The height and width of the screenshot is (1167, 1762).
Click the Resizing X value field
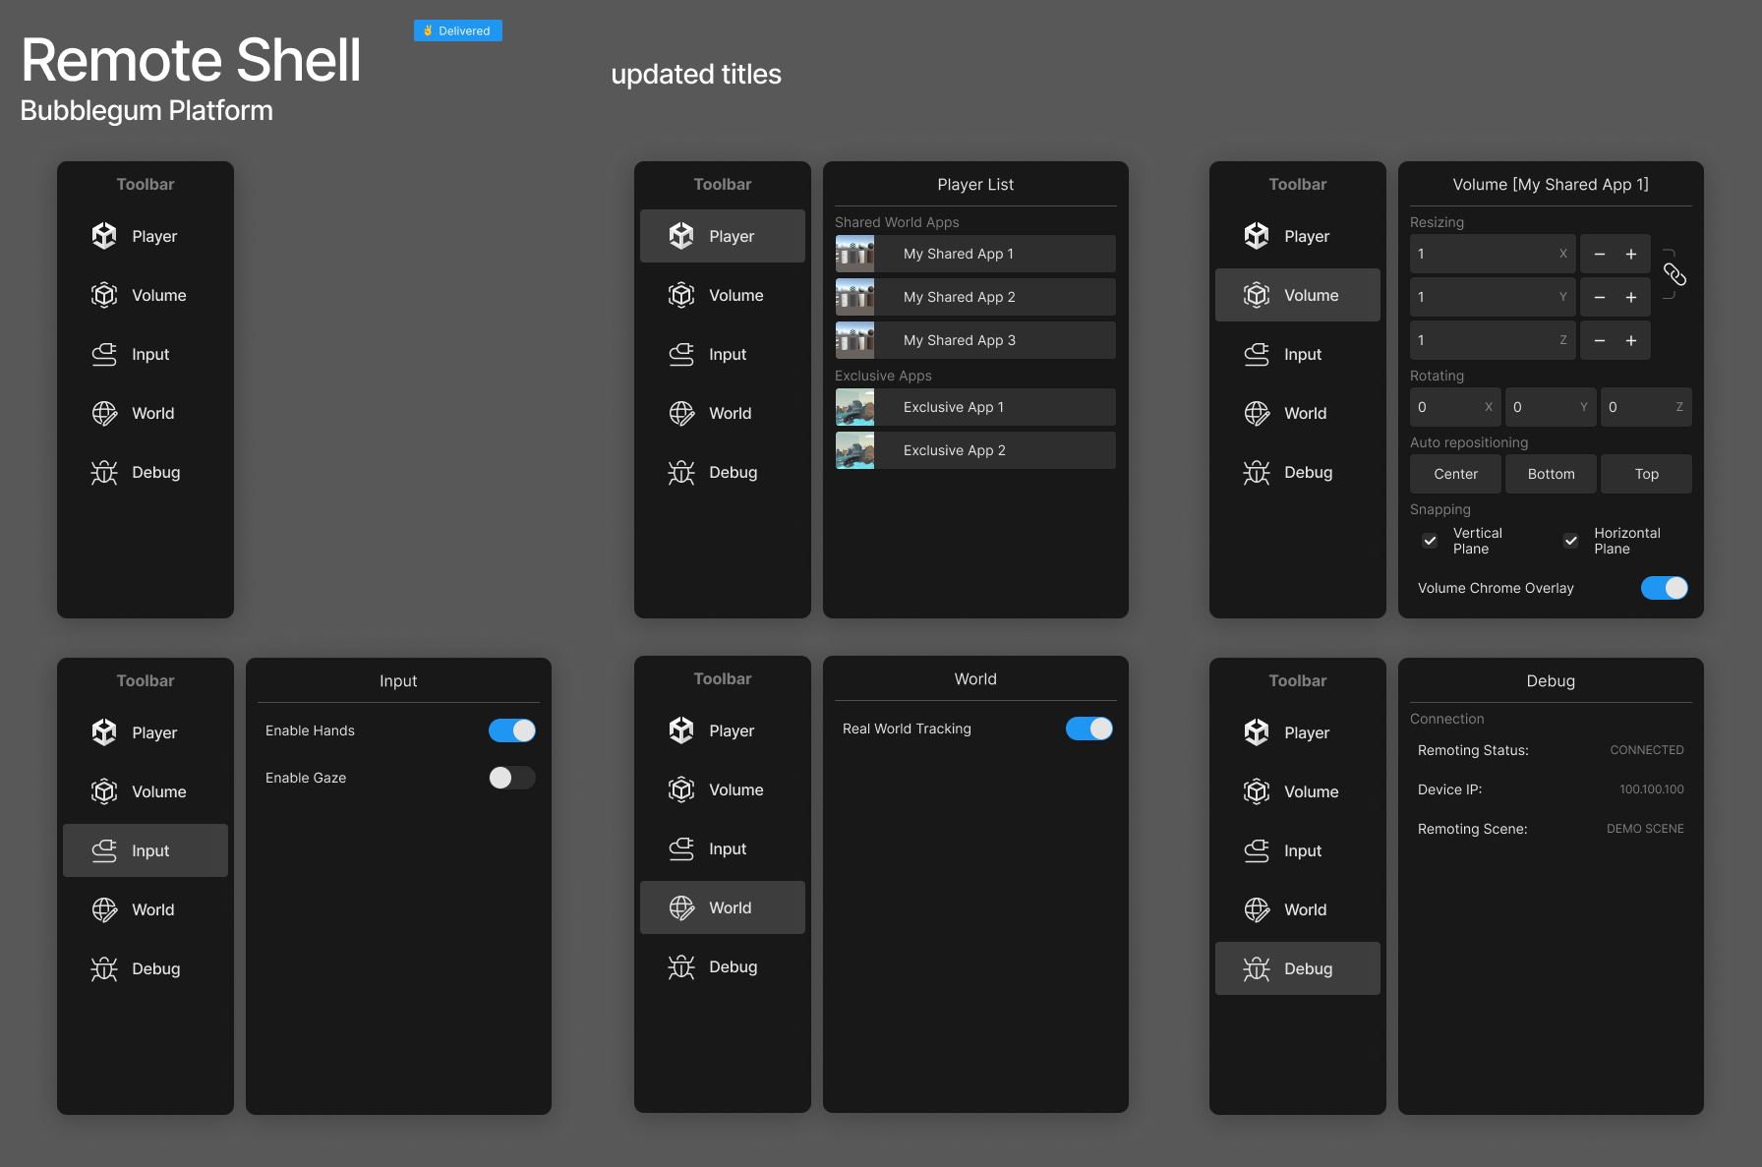(x=1493, y=254)
